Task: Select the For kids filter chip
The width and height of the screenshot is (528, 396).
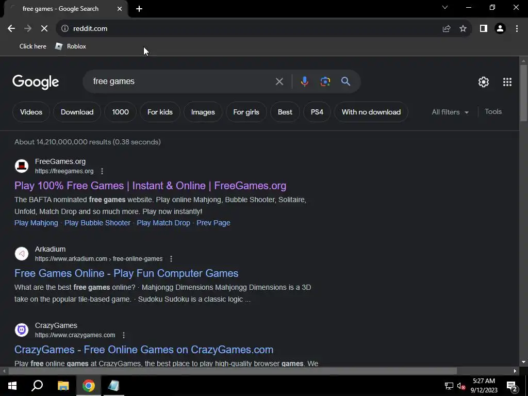Action: pos(160,112)
